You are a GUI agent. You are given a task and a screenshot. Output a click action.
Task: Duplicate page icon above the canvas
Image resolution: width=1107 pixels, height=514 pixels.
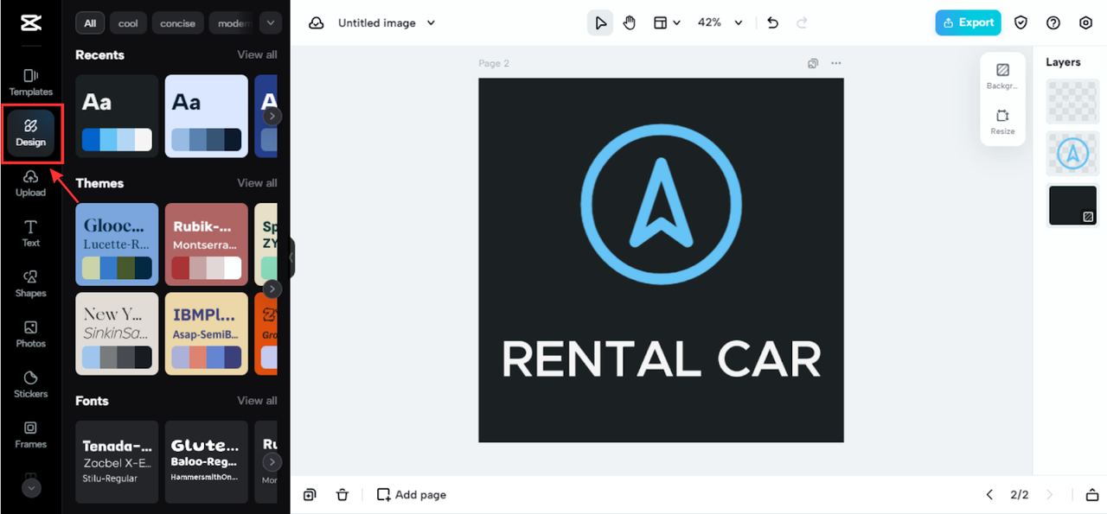click(813, 63)
